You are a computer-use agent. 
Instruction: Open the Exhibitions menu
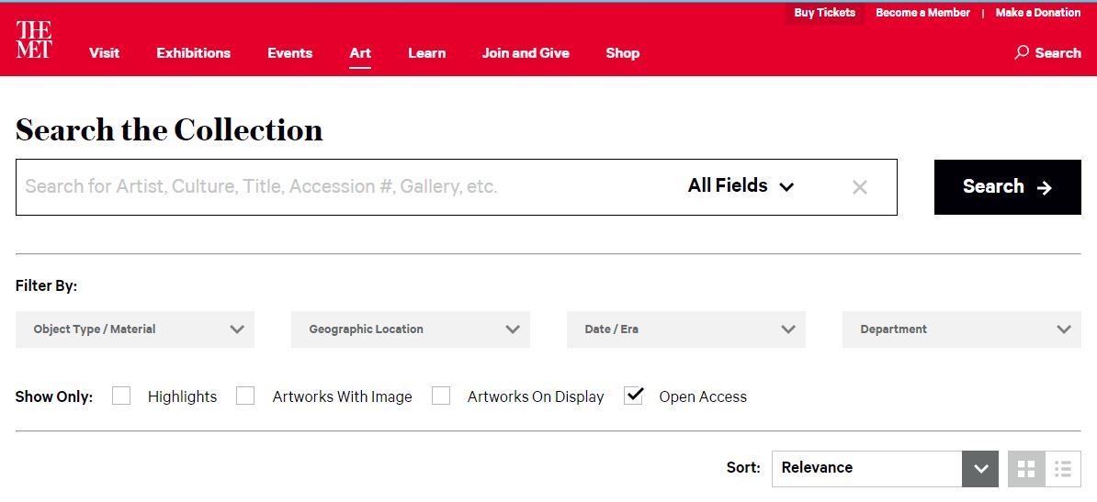click(193, 53)
